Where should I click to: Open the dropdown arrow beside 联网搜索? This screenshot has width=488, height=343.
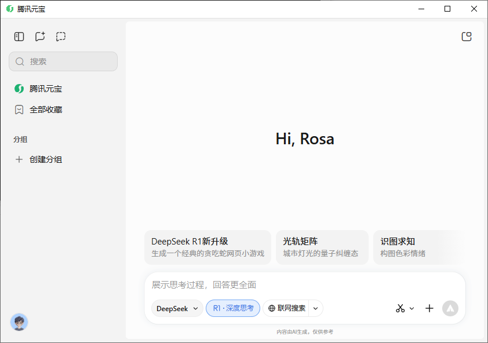tap(316, 308)
